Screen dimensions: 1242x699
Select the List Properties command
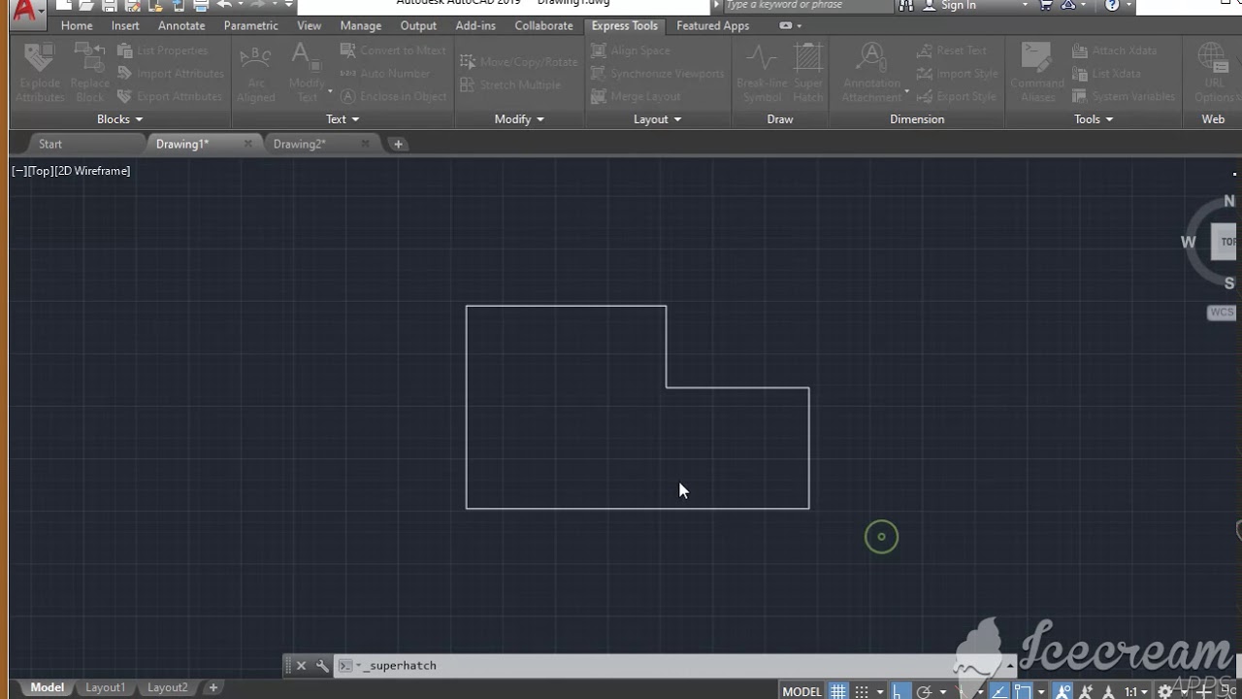[162, 50]
